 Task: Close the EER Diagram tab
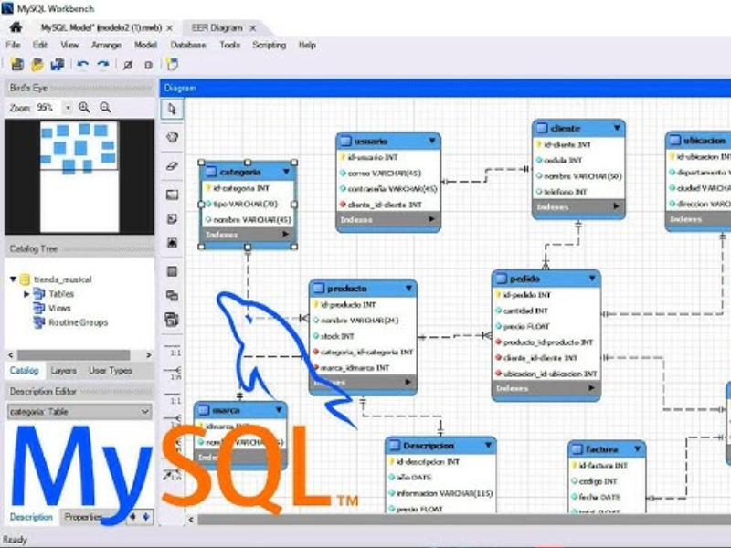(x=253, y=28)
